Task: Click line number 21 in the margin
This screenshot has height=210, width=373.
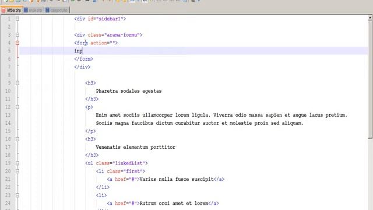Action: pyautogui.click(x=8, y=179)
